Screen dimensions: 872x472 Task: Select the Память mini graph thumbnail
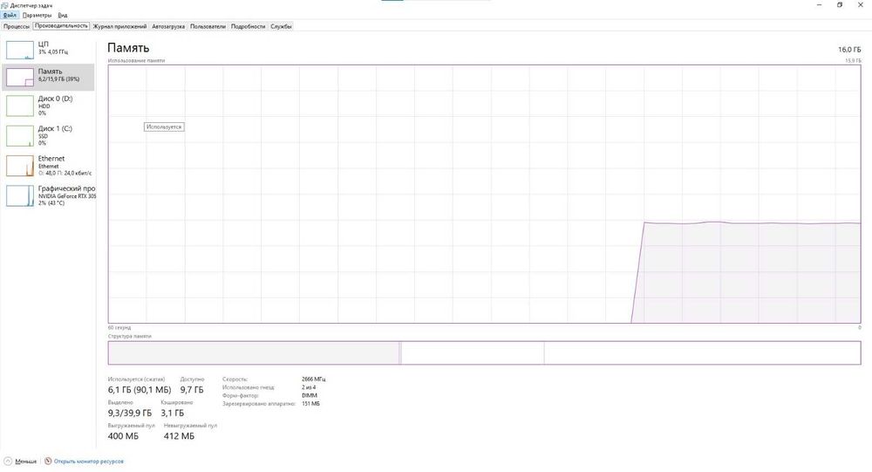(x=20, y=78)
